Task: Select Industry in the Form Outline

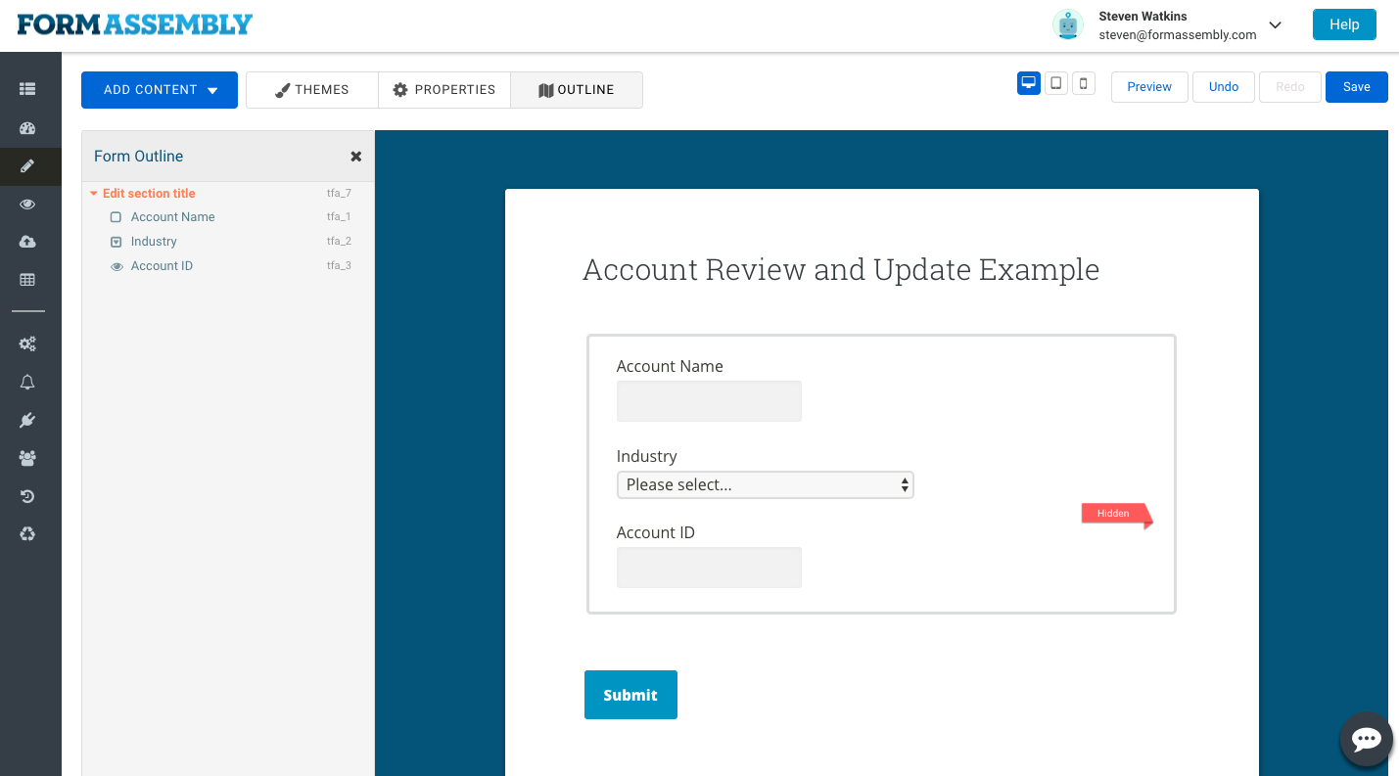Action: 154,242
